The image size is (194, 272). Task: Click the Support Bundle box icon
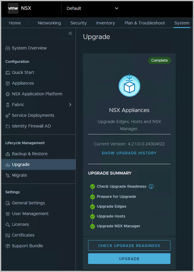pyautogui.click(x=8, y=246)
